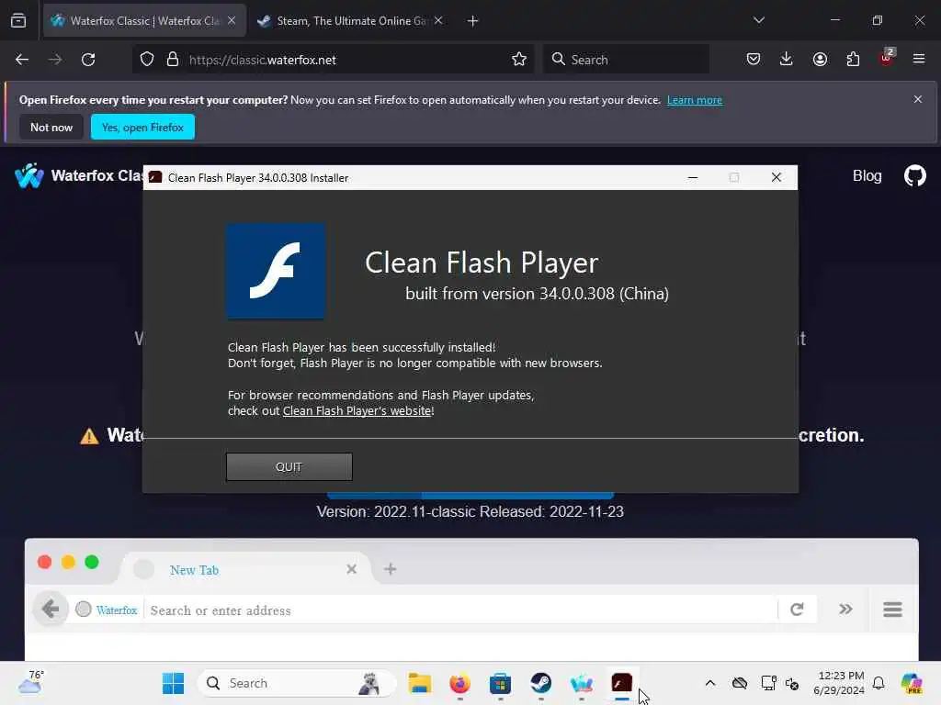Screen dimensions: 941x705
Task: Reload the current Waterfox page
Action: 88,60
